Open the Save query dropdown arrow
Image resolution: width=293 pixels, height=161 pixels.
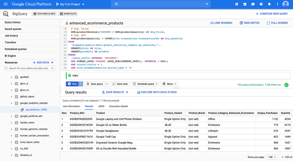(107, 84)
